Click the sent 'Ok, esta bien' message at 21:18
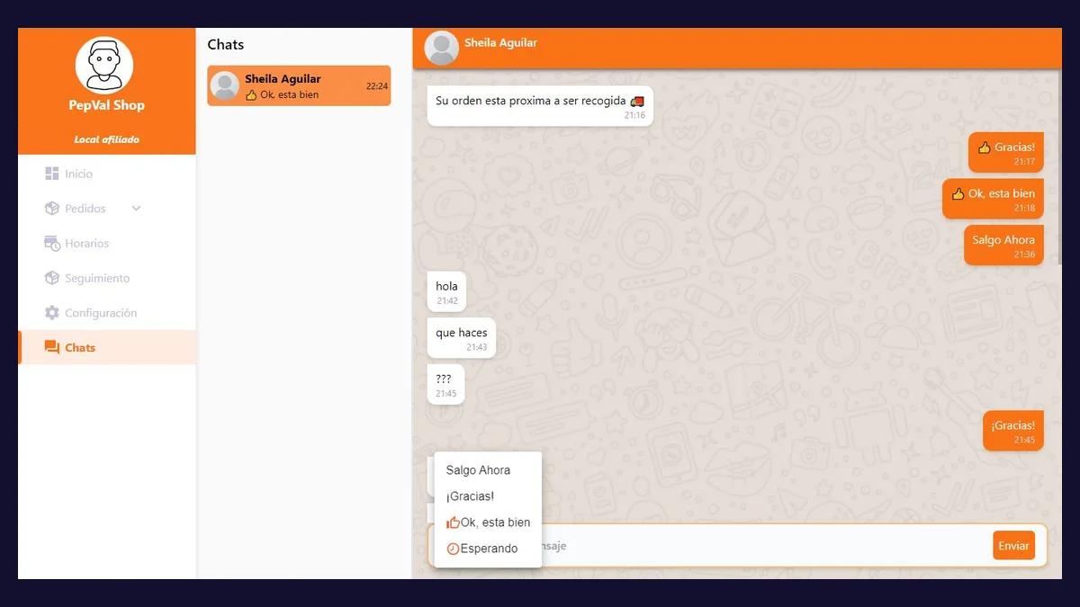Viewport: 1080px width, 607px height. pos(993,199)
